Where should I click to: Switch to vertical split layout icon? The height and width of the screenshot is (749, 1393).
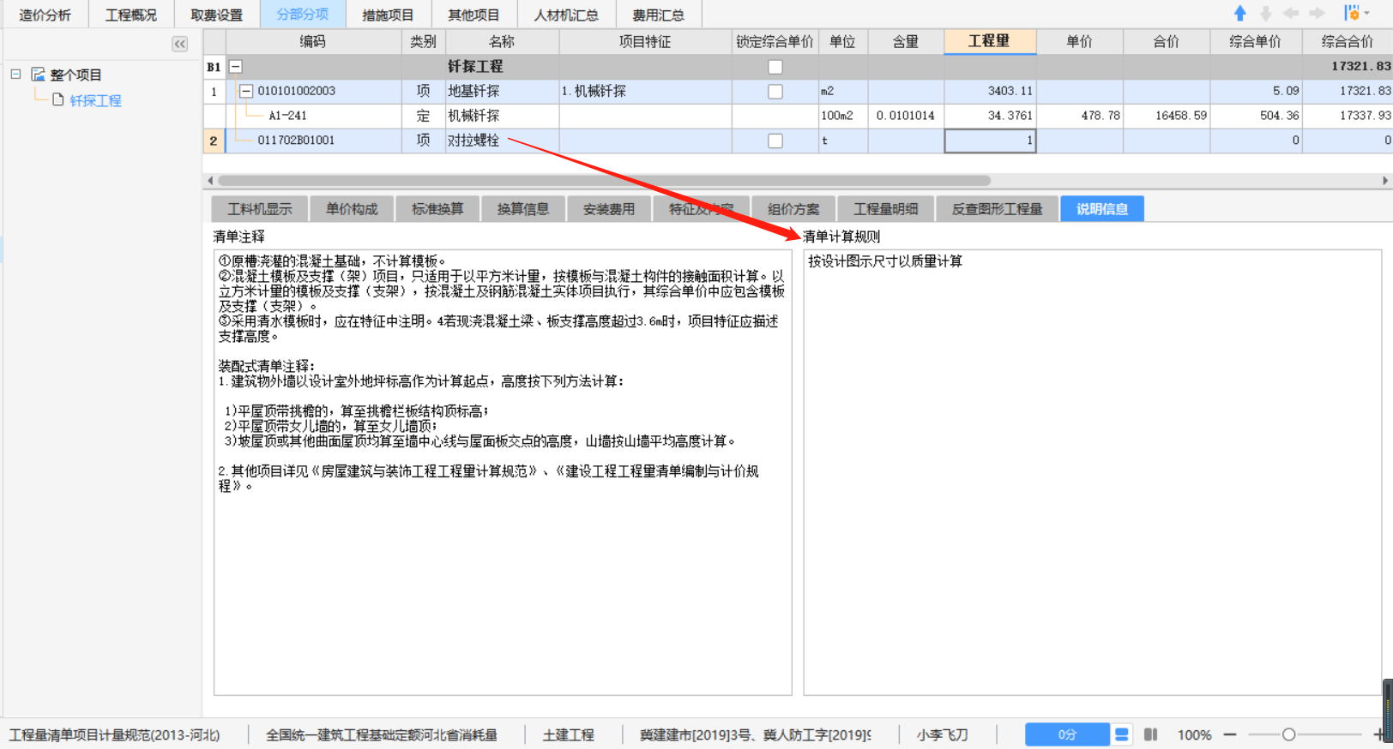(1151, 734)
